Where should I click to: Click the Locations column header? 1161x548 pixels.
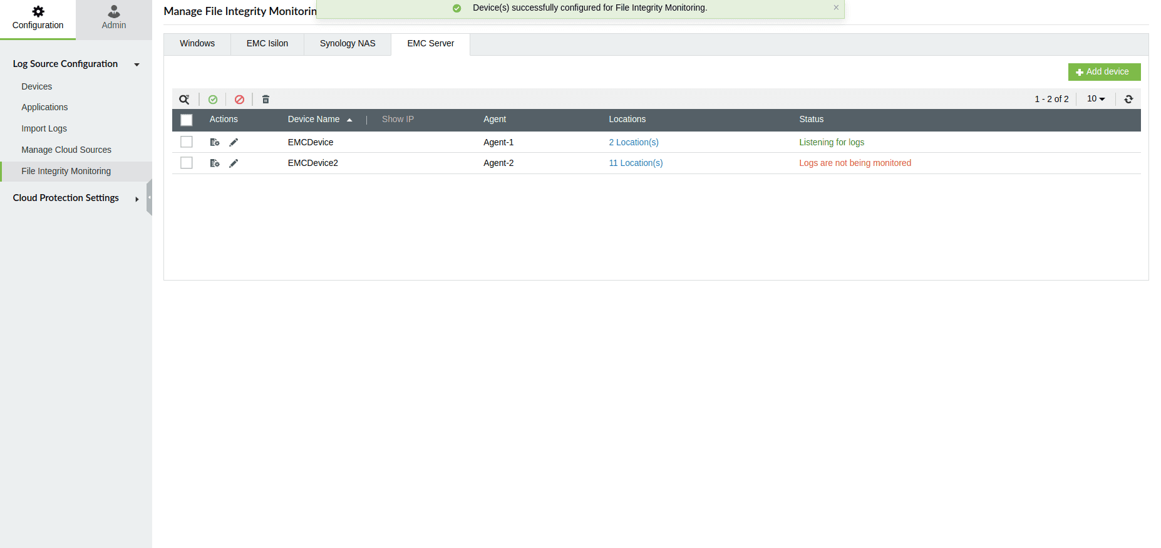pyautogui.click(x=627, y=119)
